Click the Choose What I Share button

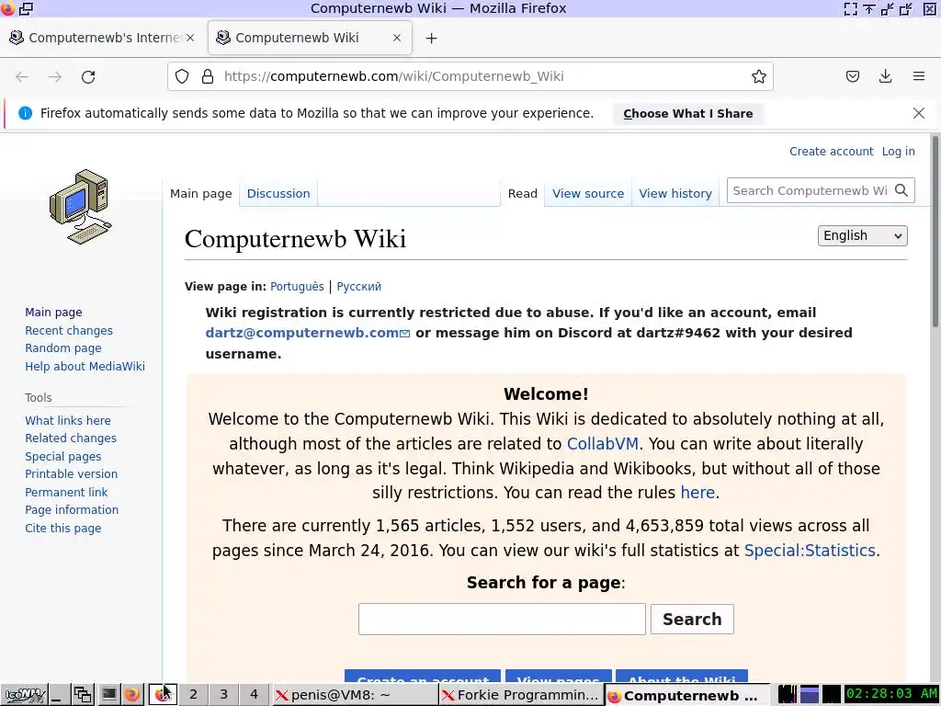pos(687,113)
